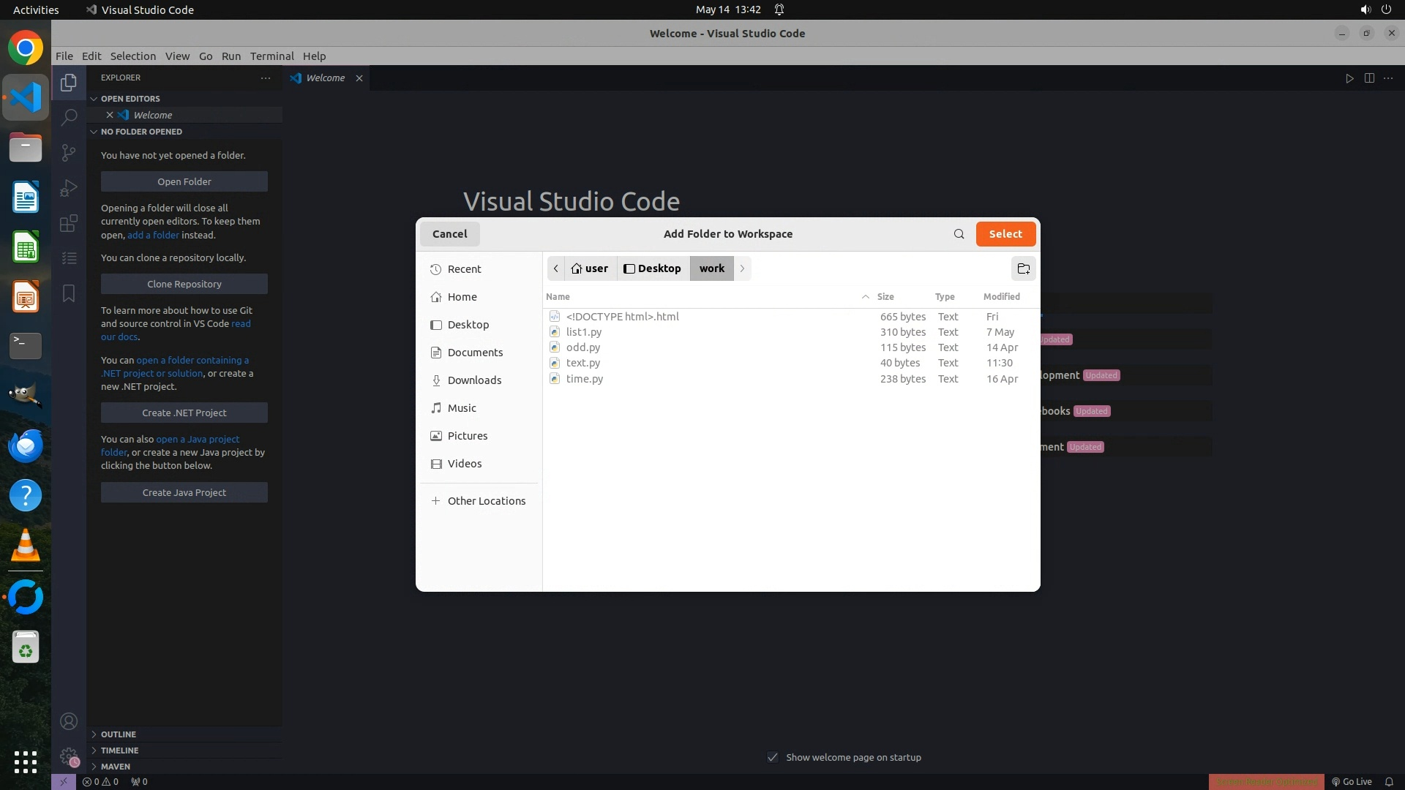Screen dimensions: 1405x790
Task: Expand the TIMELINE section
Action: (119, 750)
